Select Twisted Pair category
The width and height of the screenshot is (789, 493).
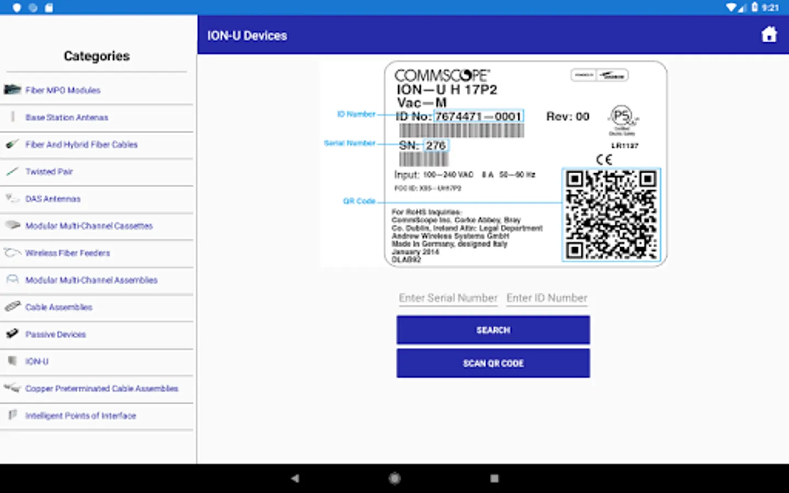(49, 171)
